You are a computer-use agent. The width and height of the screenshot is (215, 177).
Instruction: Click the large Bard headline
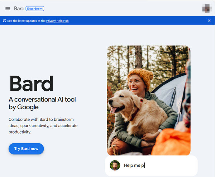click(x=32, y=83)
